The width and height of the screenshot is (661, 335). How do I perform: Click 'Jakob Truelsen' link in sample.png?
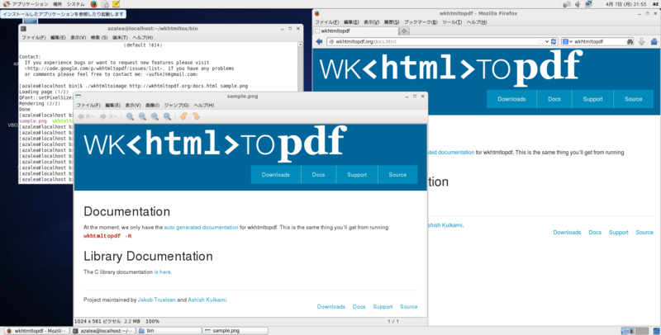pos(156,300)
